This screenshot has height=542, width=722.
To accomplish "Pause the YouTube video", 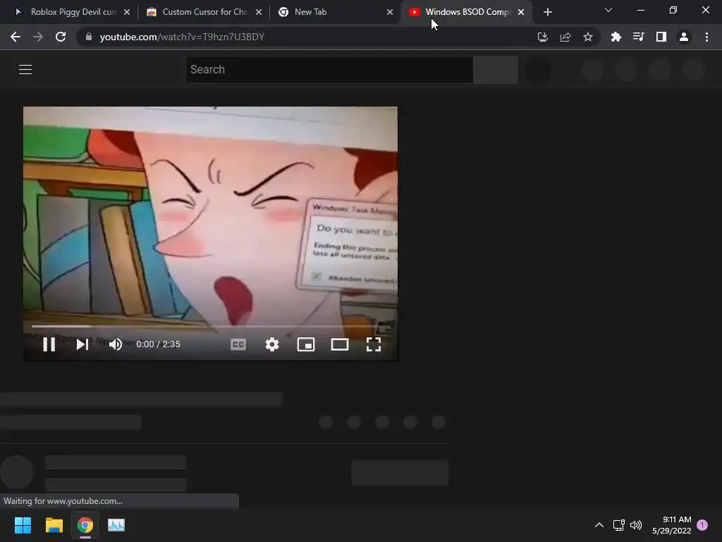I will (49, 344).
